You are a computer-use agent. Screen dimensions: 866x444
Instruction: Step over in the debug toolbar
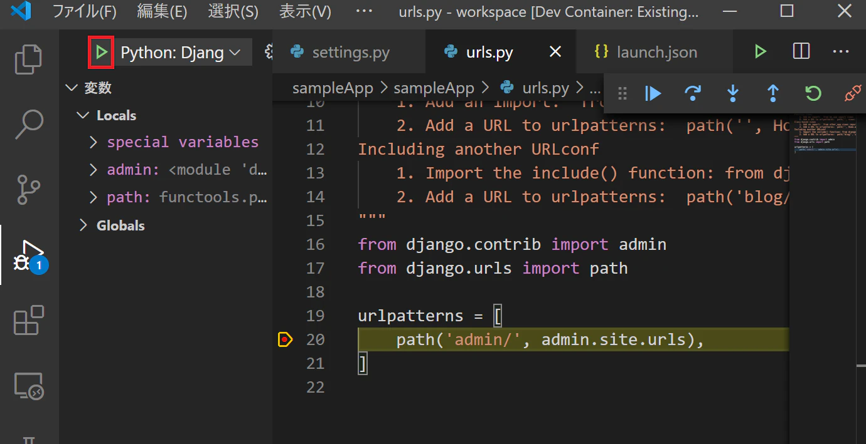coord(693,94)
